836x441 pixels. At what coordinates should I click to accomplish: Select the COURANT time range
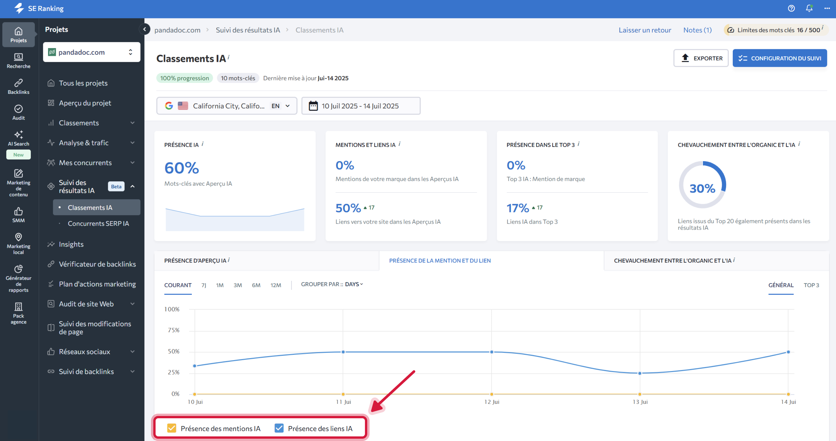tap(178, 285)
